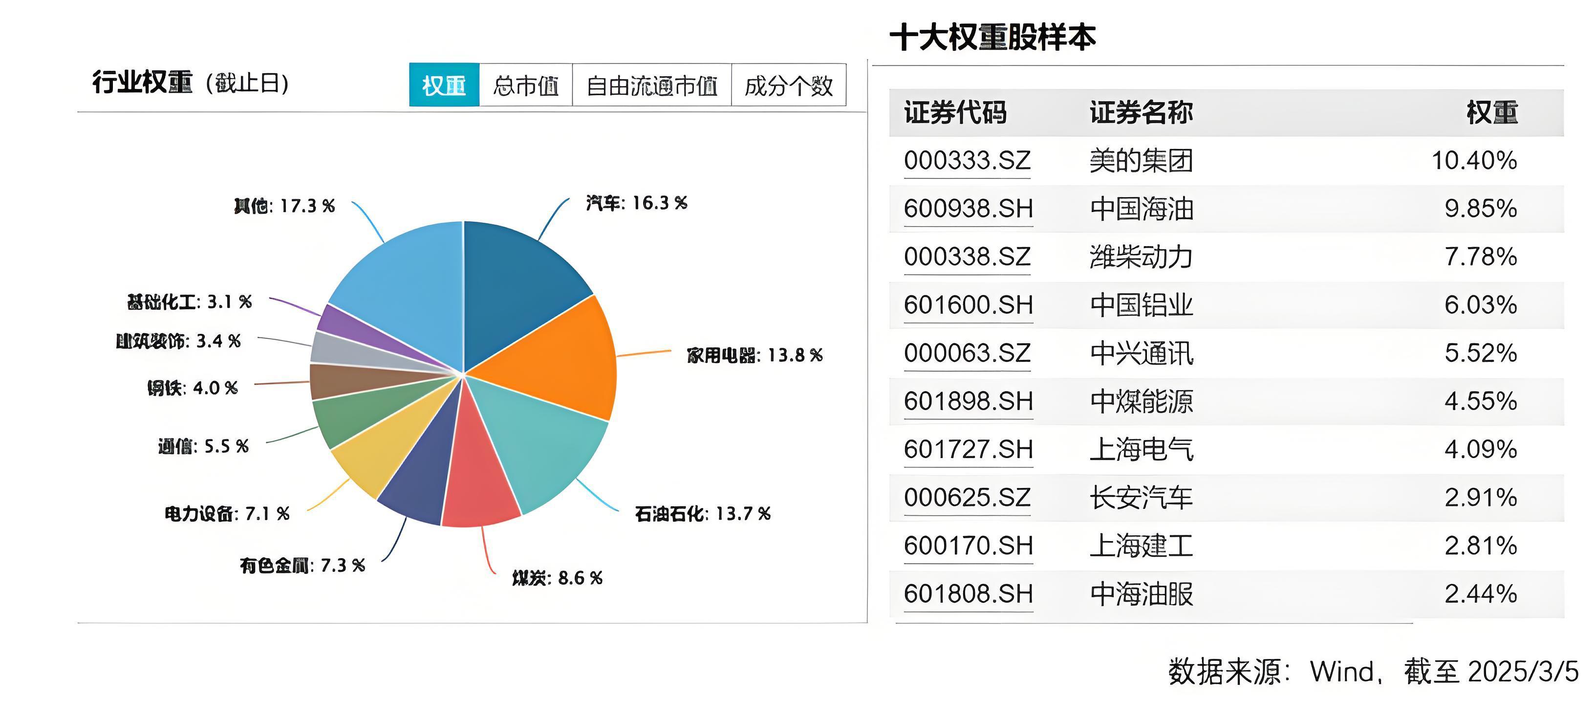The width and height of the screenshot is (1595, 715).
Task: Click the 电力设备: 7.1% label
Action: (227, 514)
